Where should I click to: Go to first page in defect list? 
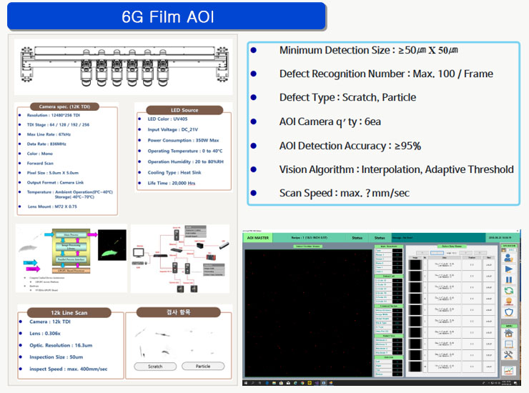[x=422, y=253]
